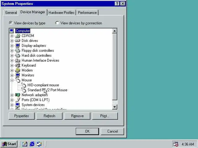Select the 'Ports (COM & LPT)' label

pyautogui.click(x=36, y=100)
